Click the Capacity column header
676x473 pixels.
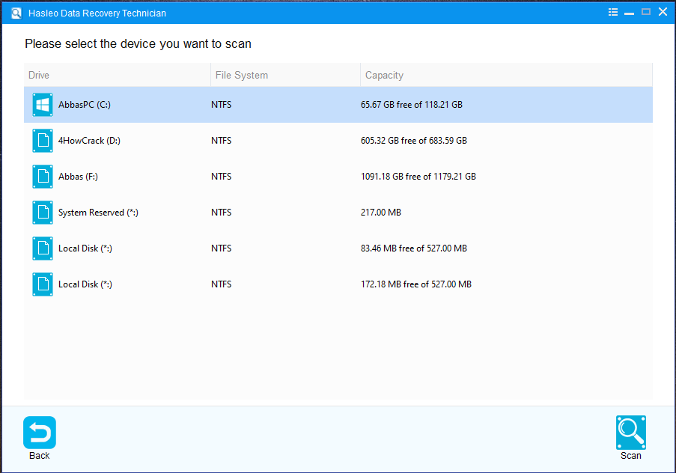tap(507, 75)
